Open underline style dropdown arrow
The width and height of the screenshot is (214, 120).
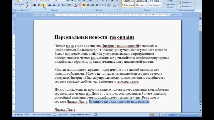(x=46, y=5)
